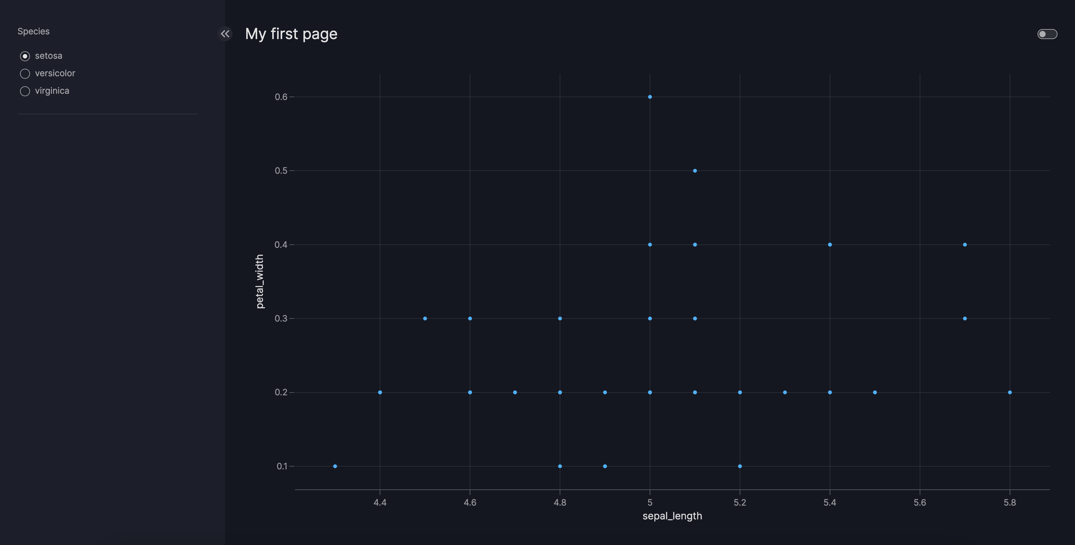Screen dimensions: 1075x545
Task: Click the 'Species' filter label
Action: click(33, 31)
